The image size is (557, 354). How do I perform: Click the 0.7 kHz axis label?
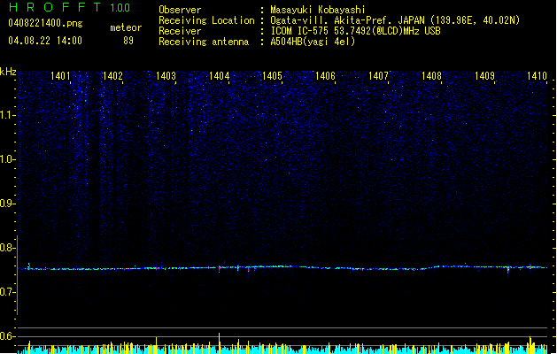pos(7,292)
